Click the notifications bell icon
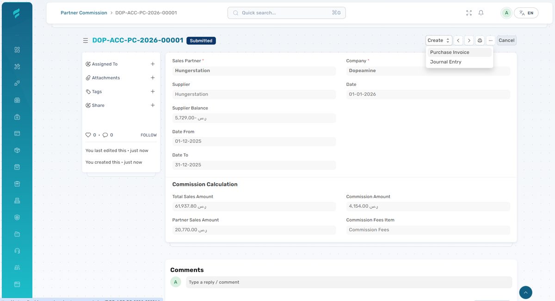555x301 pixels. (x=481, y=13)
